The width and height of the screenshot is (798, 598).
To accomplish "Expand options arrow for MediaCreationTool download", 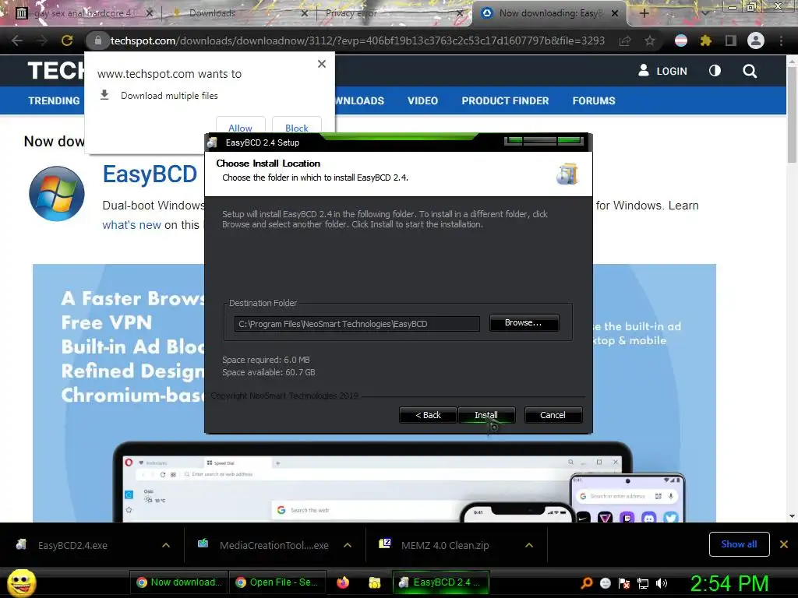I will point(348,545).
